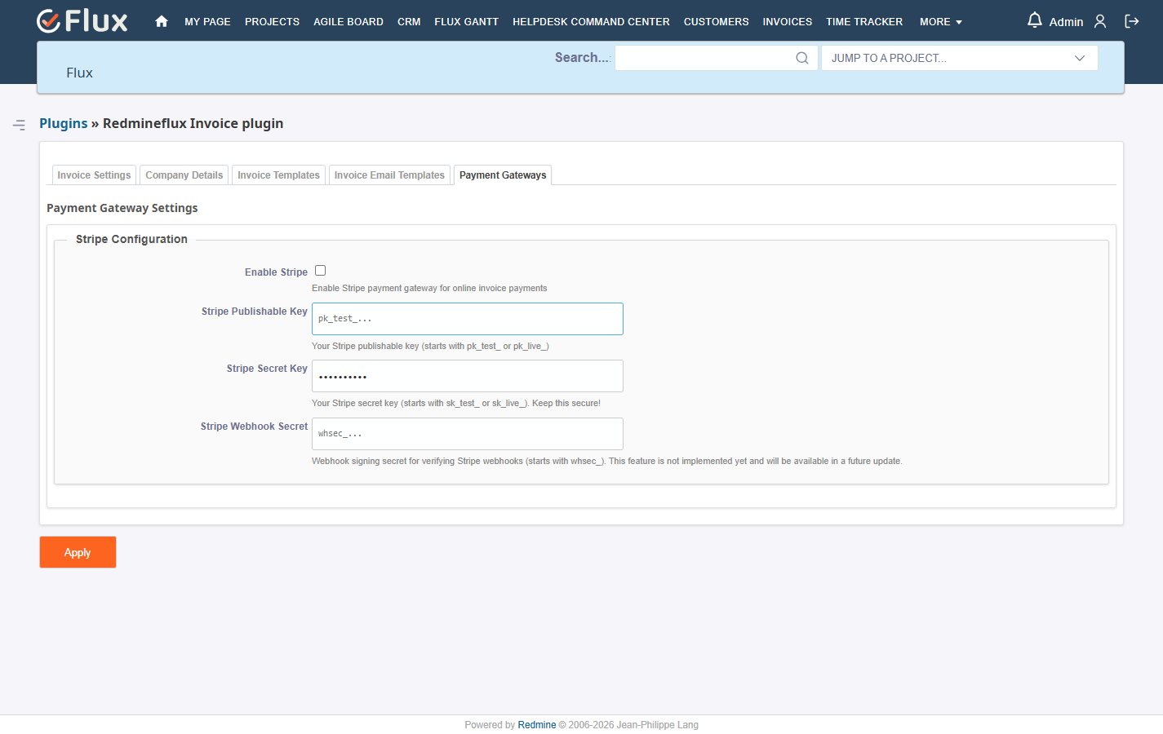Click the Stripe Publishable Key label
The width and height of the screenshot is (1163, 734).
[x=255, y=312]
